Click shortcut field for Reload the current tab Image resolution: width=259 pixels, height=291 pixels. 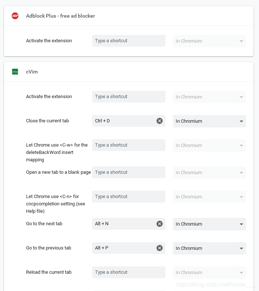pos(129,272)
